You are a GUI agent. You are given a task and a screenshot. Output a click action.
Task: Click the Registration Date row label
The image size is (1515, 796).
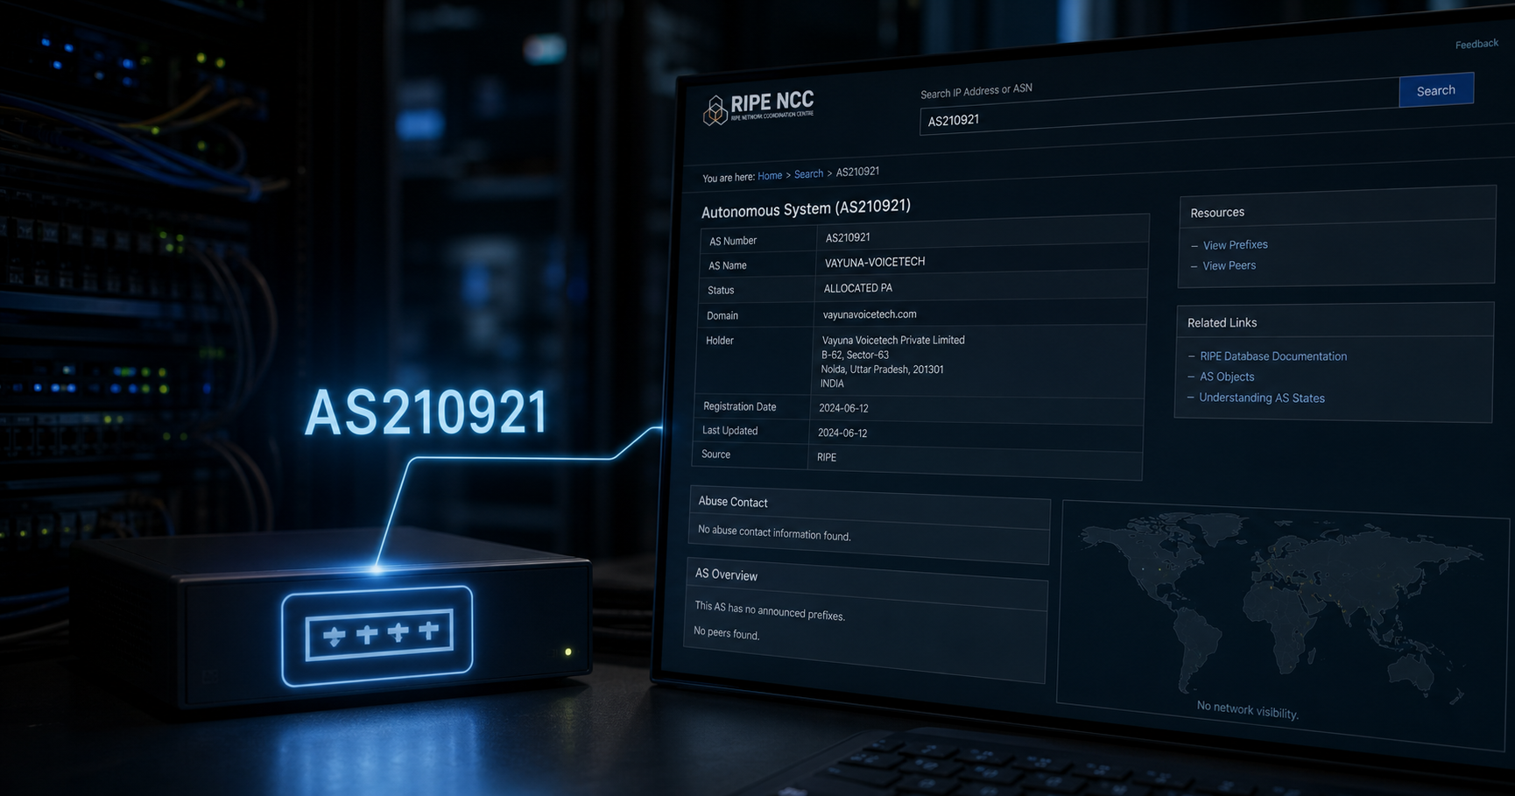click(740, 406)
